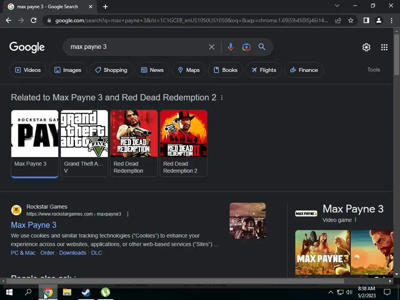This screenshot has height=300, width=400.
Task: Click the lock icon in address bar
Action: [49, 20]
